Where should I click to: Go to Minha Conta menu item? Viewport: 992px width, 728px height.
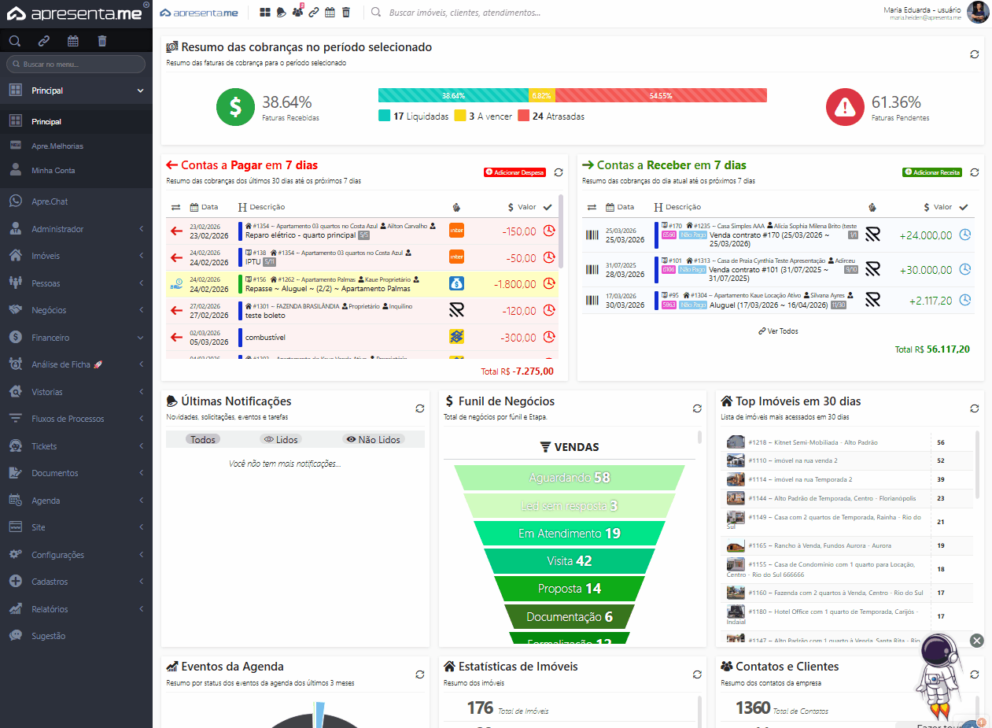pos(53,170)
